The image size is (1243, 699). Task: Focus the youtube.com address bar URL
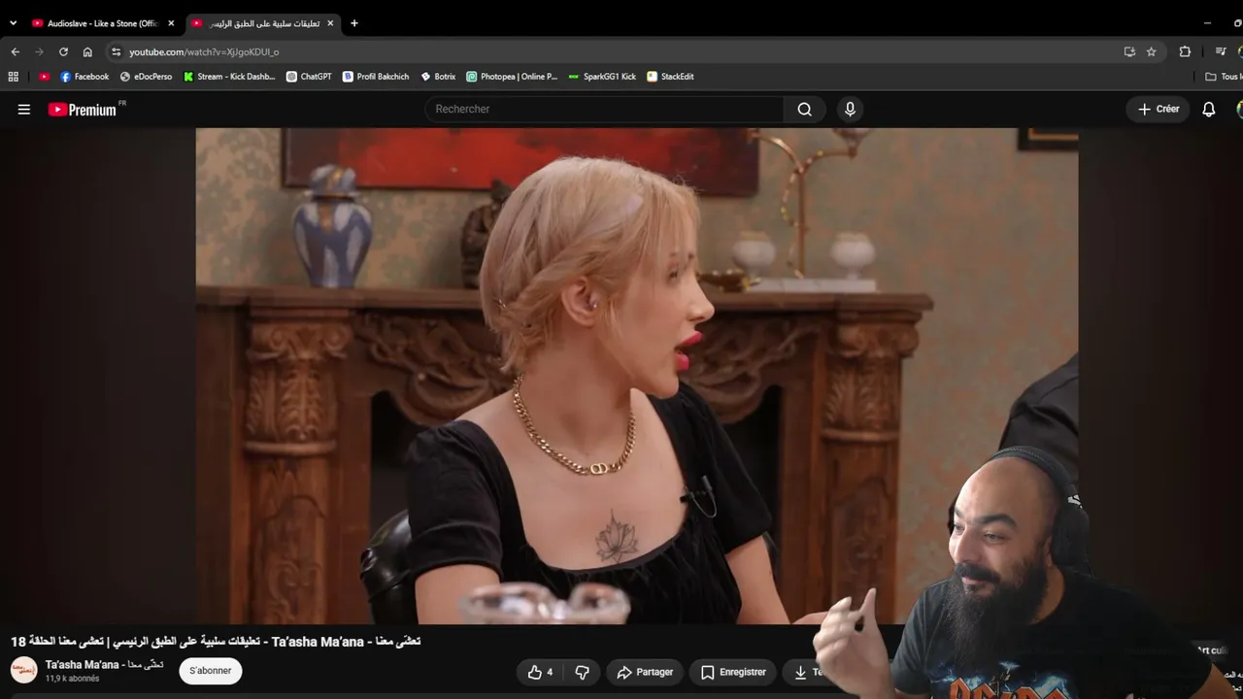(x=204, y=51)
